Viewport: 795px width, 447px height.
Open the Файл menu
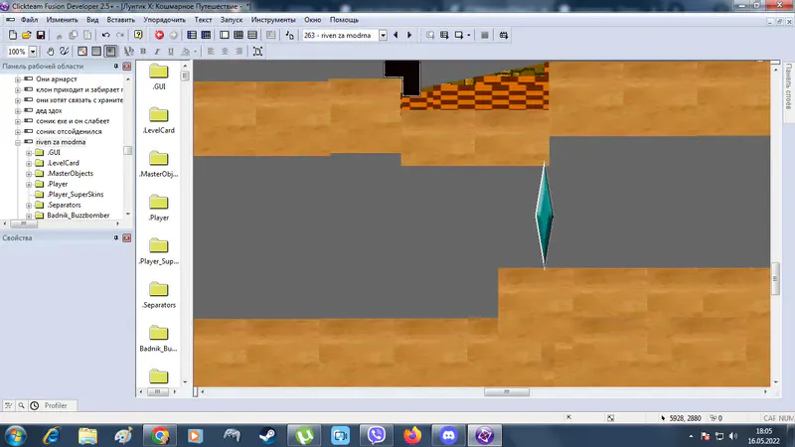coord(29,20)
